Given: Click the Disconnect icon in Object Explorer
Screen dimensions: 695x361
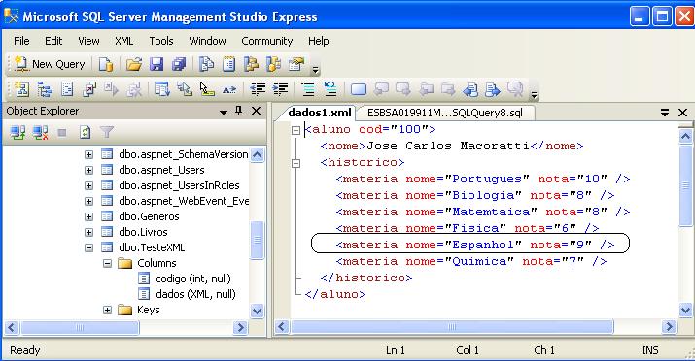Looking at the screenshot, I should [40, 132].
